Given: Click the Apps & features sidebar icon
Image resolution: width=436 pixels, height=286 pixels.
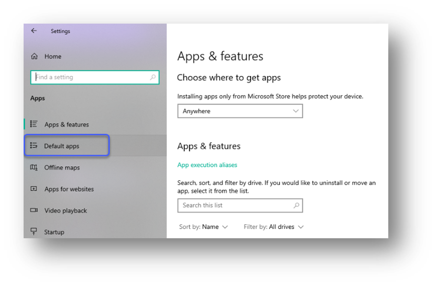Looking at the screenshot, I should [34, 124].
